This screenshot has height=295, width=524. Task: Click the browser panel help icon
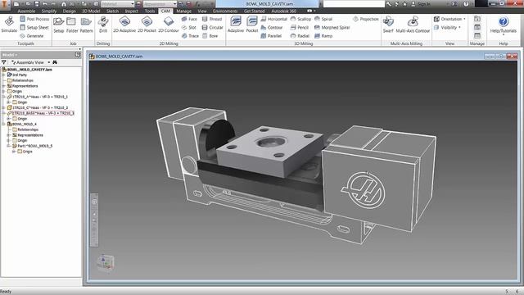[78, 55]
